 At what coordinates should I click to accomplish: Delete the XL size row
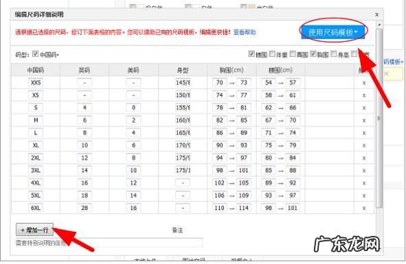364,145
